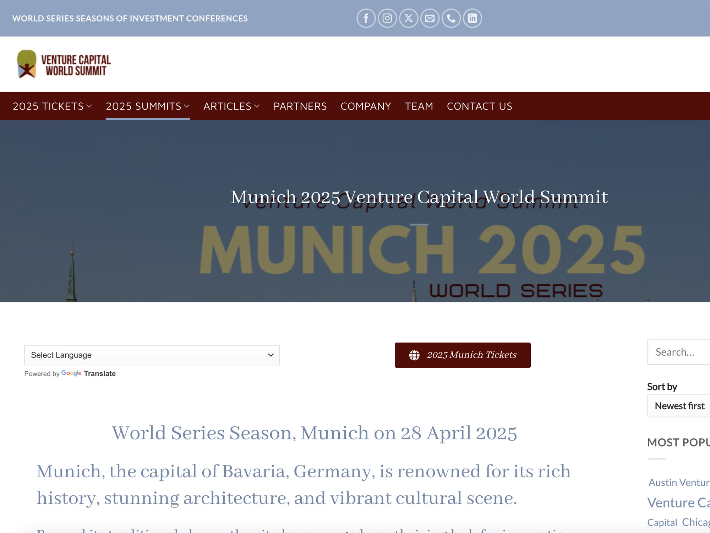Expand the Articles menu
710x533 pixels.
tap(231, 106)
